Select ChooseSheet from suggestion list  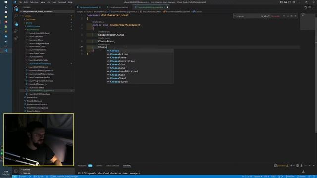click(140, 78)
